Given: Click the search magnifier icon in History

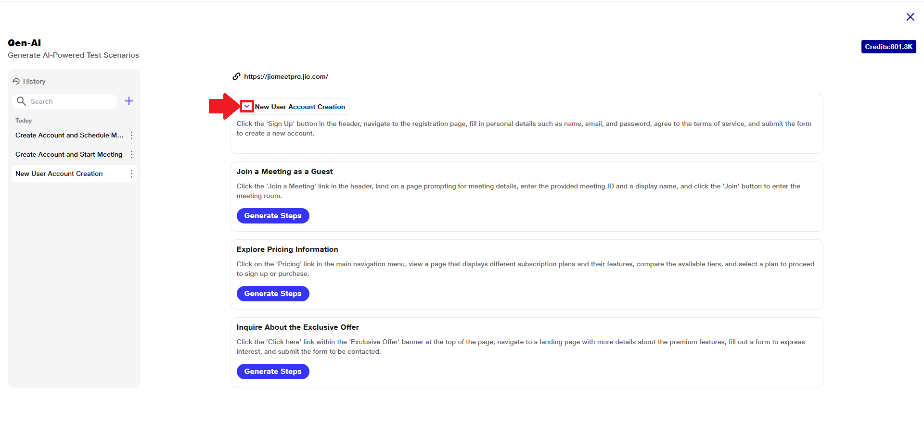Looking at the screenshot, I should click(21, 101).
